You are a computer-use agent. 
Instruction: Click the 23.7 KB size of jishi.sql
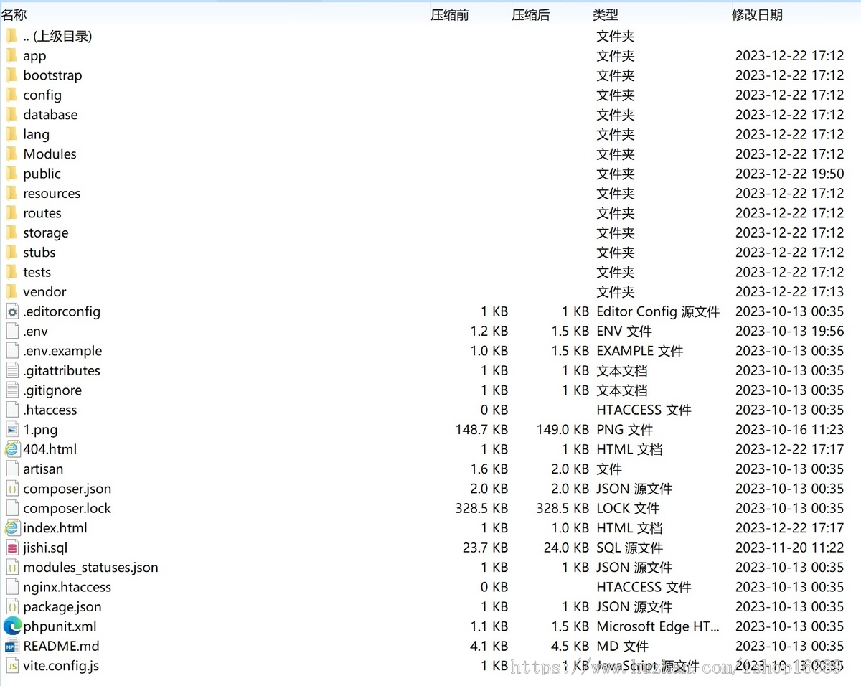pyautogui.click(x=485, y=548)
